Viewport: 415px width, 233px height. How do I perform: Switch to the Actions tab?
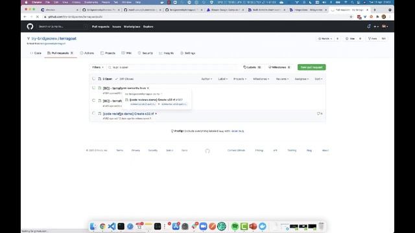pos(87,53)
